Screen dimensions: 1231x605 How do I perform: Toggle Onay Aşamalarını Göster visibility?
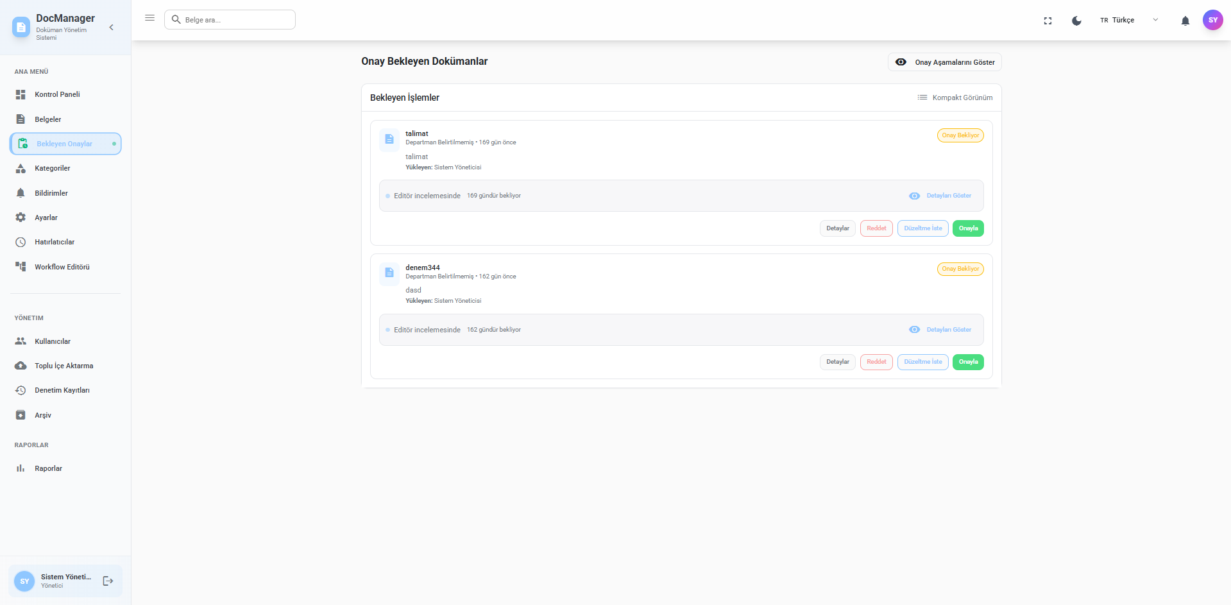tap(944, 62)
